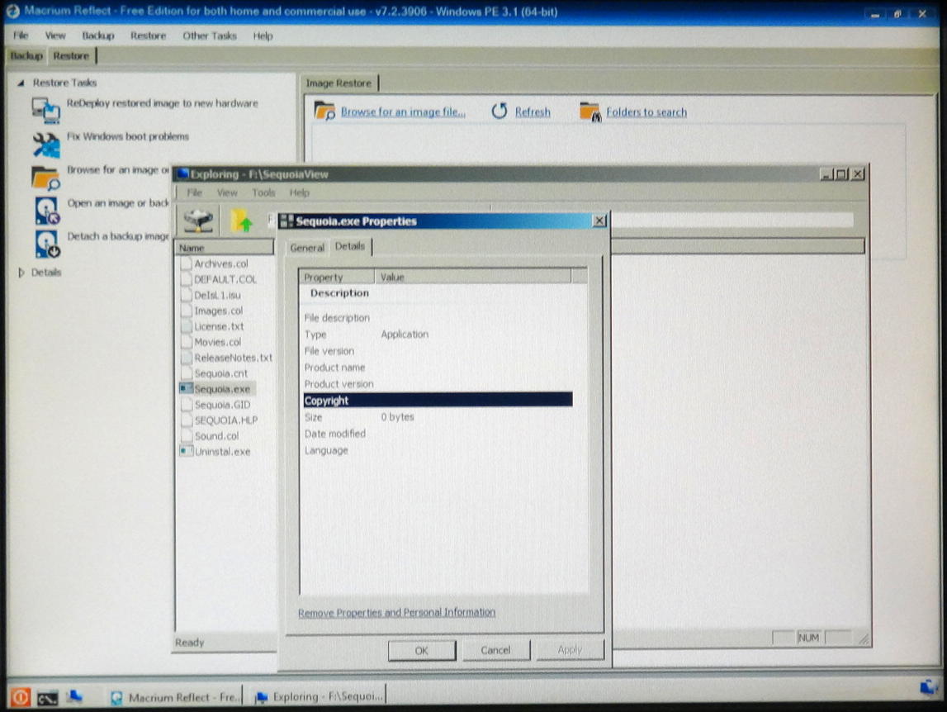This screenshot has width=947, height=712.
Task: Click the Property column header
Action: click(336, 277)
